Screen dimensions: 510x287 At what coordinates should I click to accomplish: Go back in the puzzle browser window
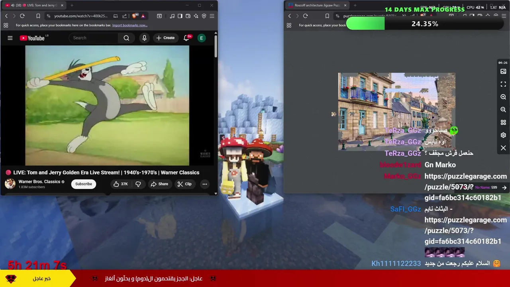289,16
